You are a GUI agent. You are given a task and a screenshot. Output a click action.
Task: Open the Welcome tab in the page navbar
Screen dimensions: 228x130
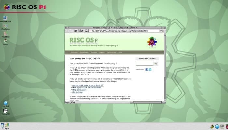pos(74,52)
